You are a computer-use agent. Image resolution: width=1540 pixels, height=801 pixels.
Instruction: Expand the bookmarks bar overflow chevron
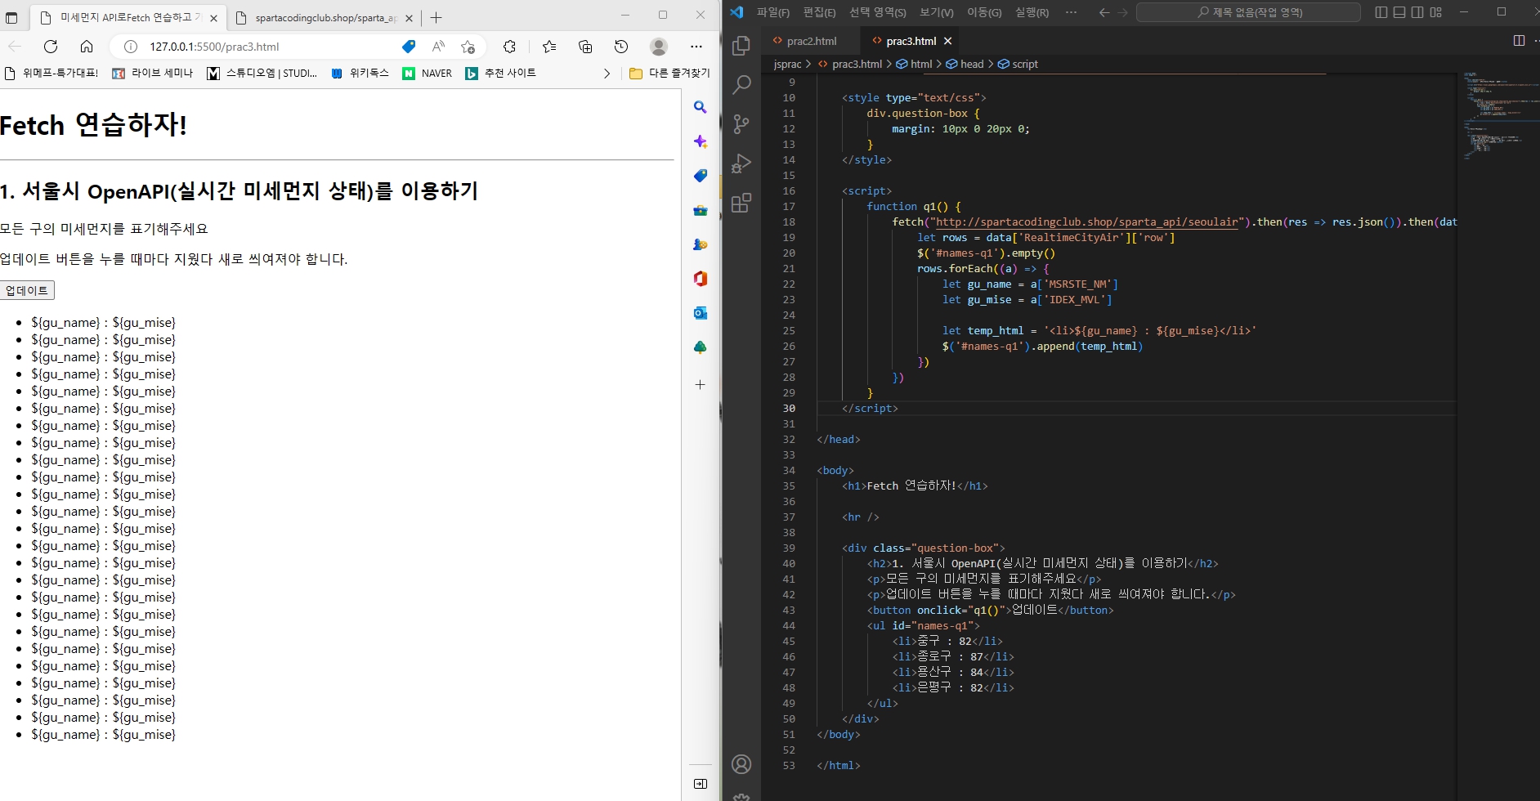tap(607, 73)
